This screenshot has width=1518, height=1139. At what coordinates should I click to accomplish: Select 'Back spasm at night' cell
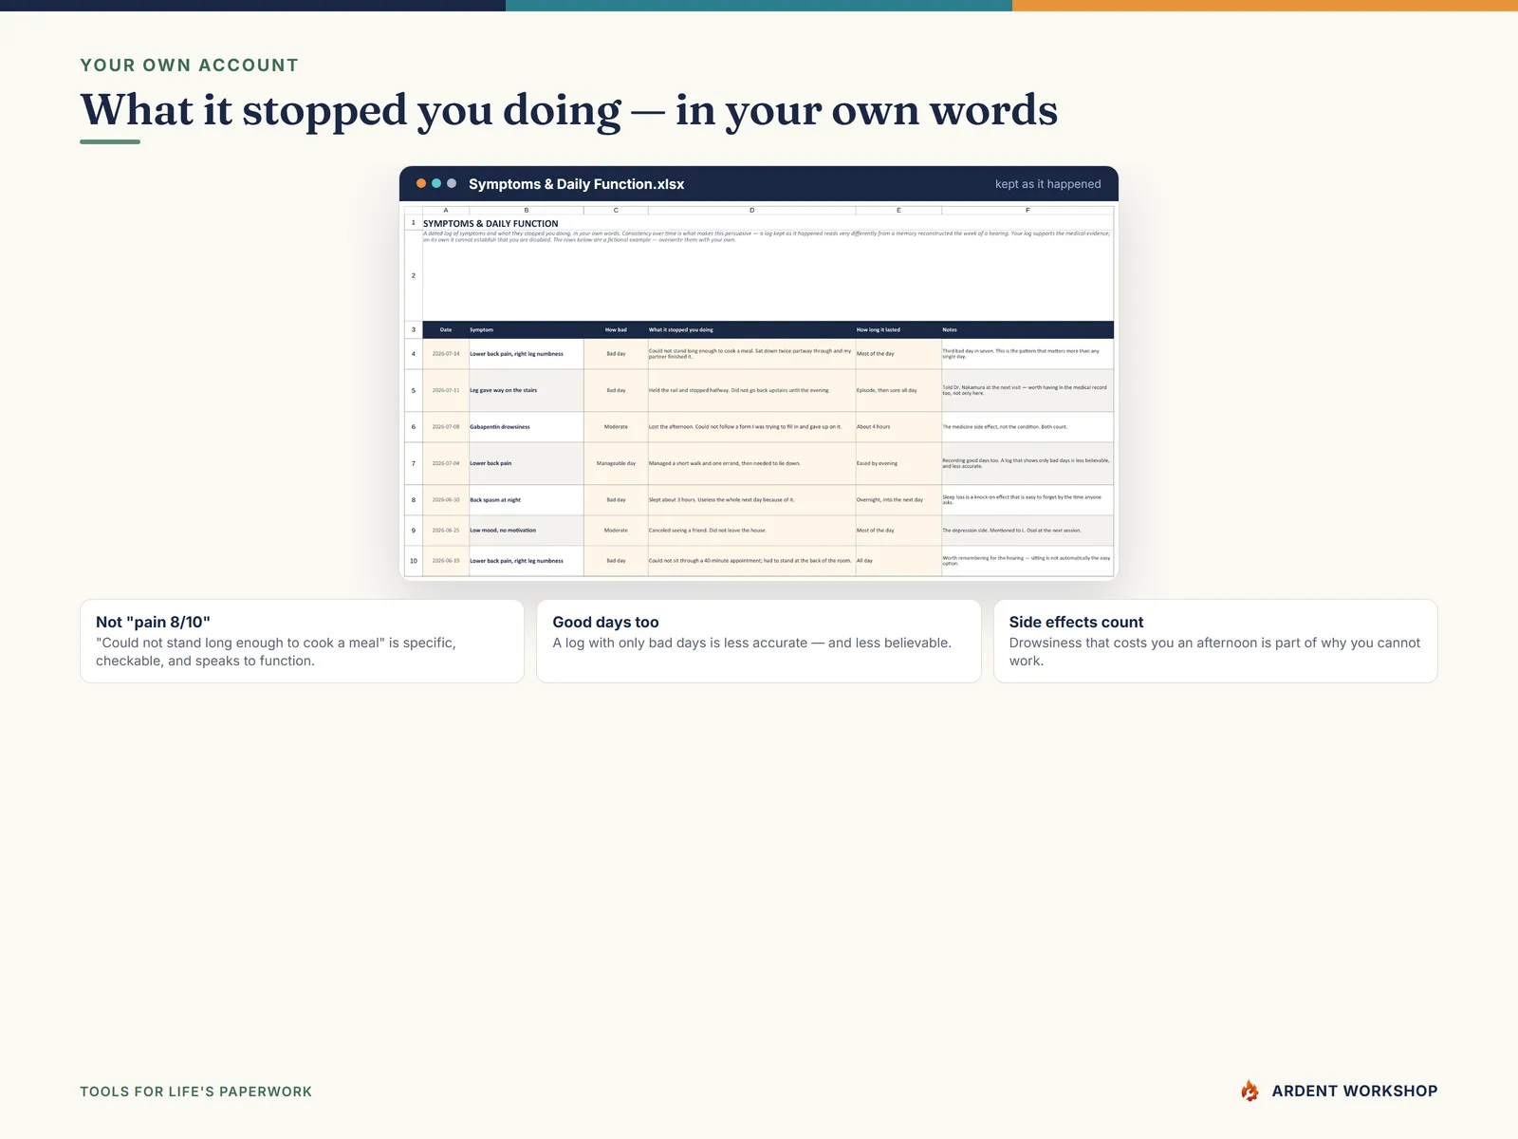tap(527, 500)
